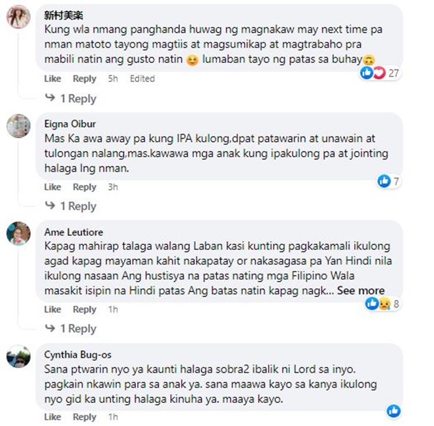Expand Ame Leutiore's comment with See more

pyautogui.click(x=361, y=291)
